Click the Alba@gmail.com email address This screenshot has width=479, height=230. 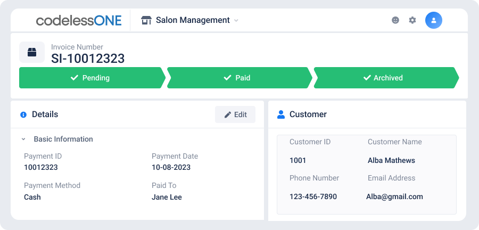click(x=394, y=196)
